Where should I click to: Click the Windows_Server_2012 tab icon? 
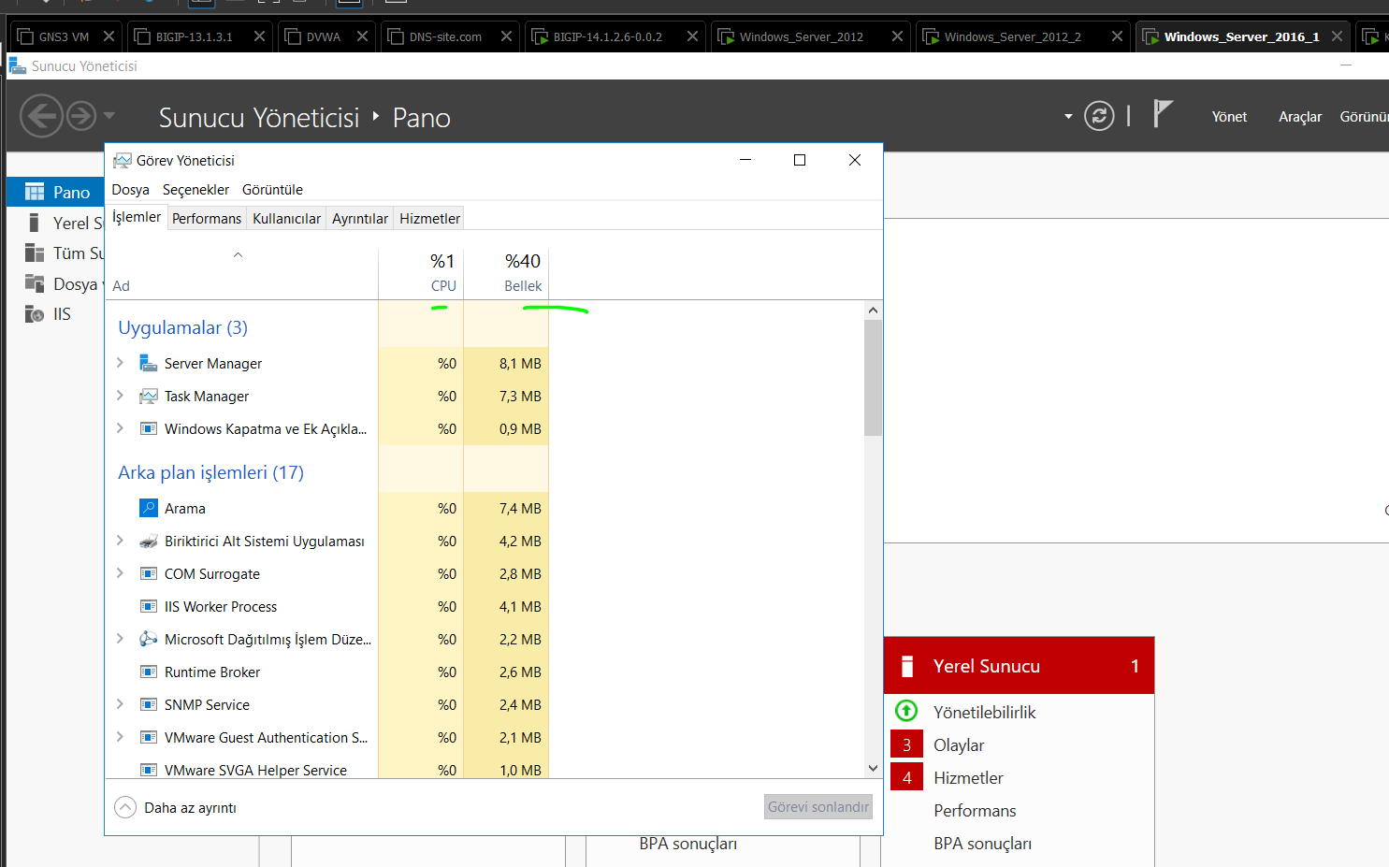tap(726, 36)
